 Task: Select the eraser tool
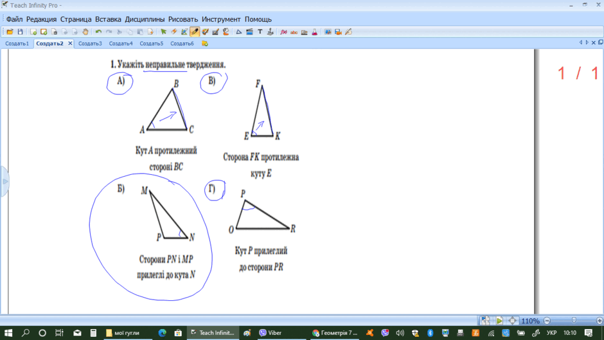(x=173, y=32)
